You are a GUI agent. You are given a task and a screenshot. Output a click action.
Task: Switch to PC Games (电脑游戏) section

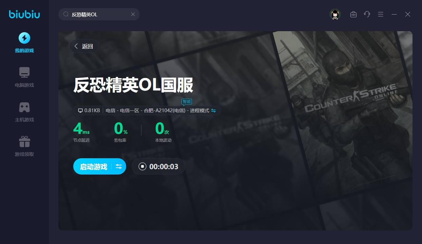[24, 77]
